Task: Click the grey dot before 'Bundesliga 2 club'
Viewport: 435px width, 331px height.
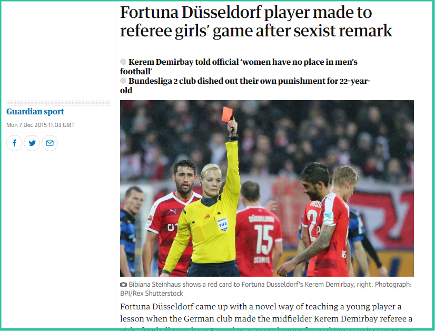Action: coord(123,81)
